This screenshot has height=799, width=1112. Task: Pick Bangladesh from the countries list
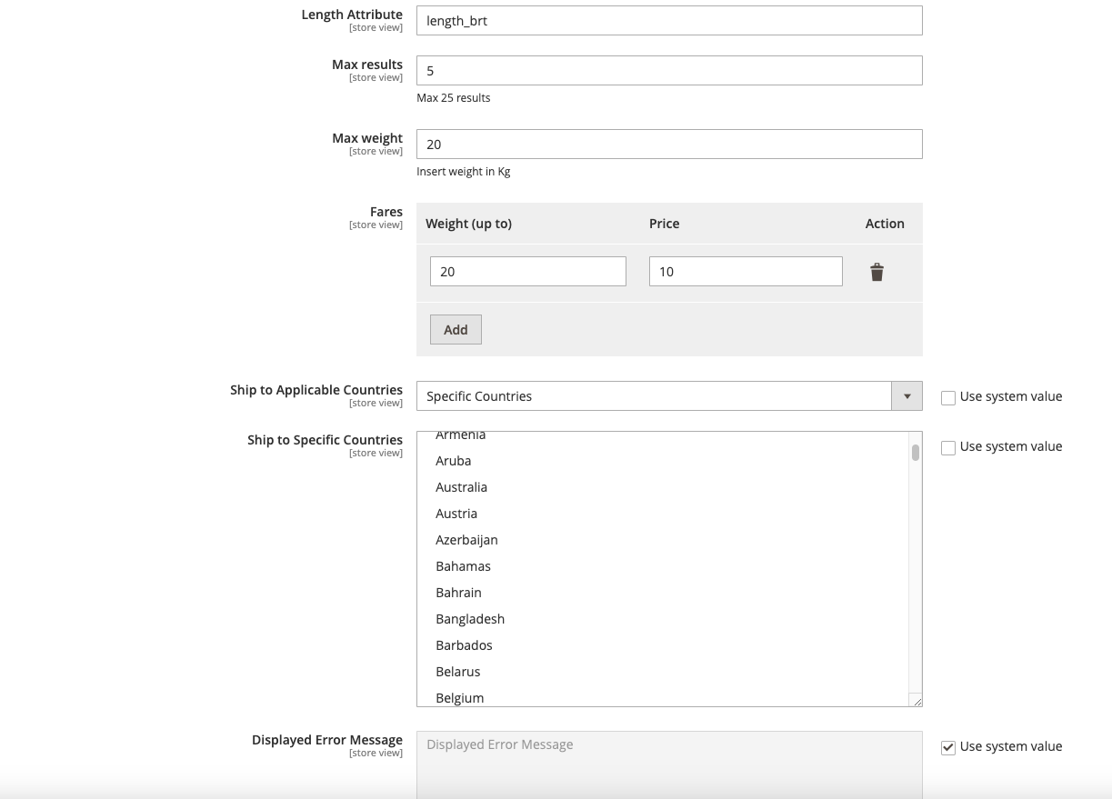pyautogui.click(x=470, y=619)
